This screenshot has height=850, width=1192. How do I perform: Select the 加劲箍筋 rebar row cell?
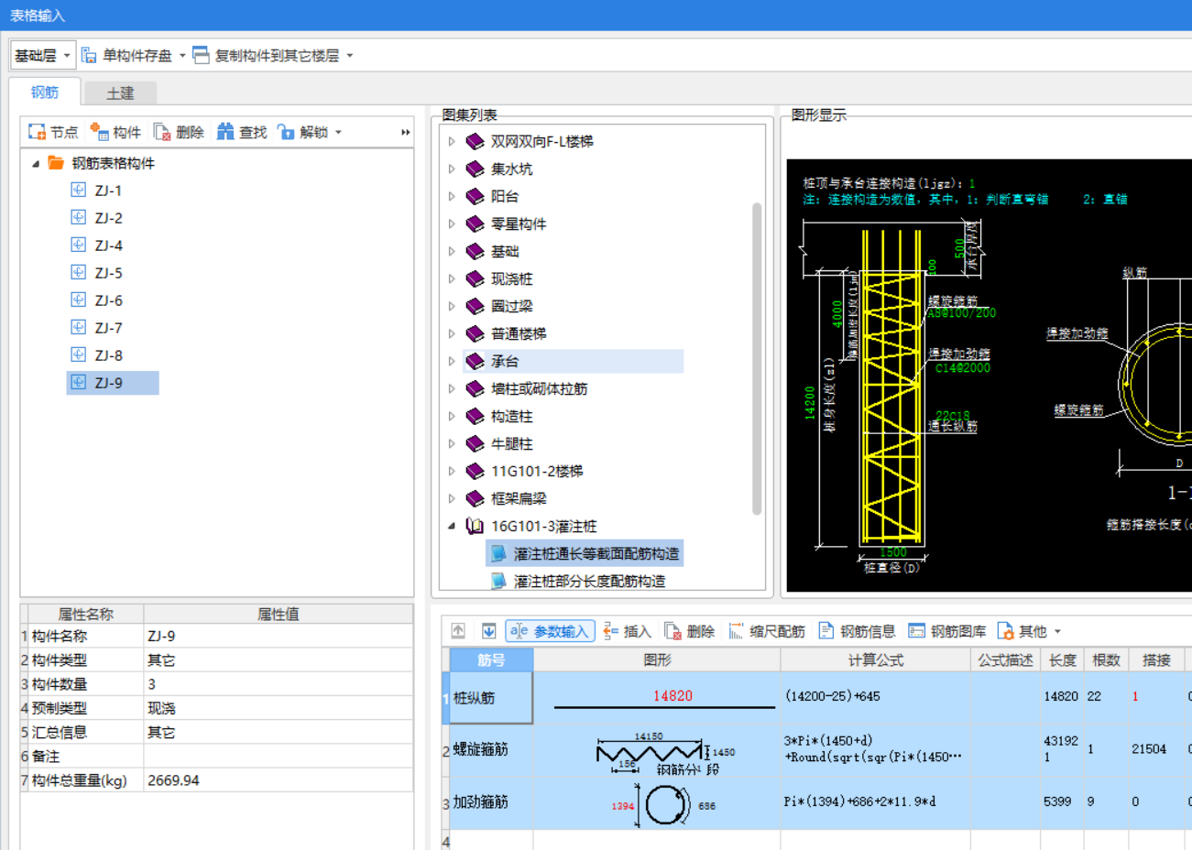click(x=491, y=802)
